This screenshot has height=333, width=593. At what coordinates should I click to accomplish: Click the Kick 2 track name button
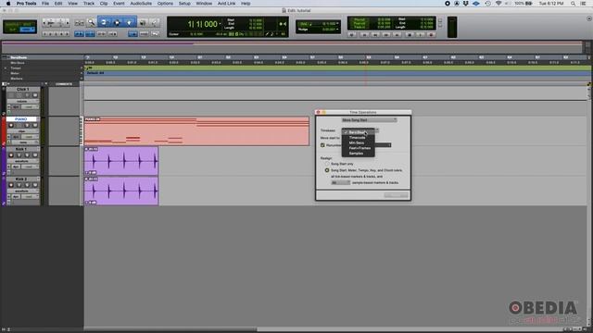[x=21, y=179]
